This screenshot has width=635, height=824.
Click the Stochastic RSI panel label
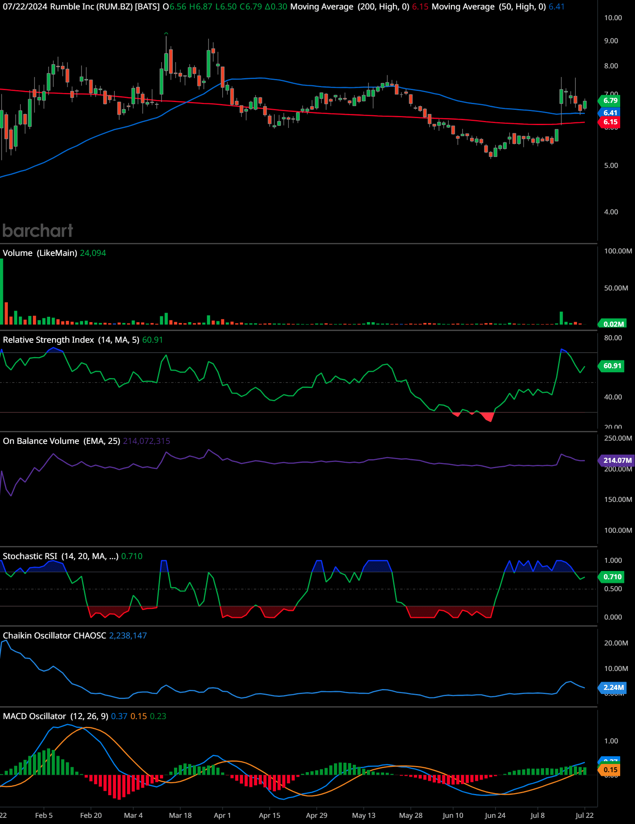click(60, 556)
